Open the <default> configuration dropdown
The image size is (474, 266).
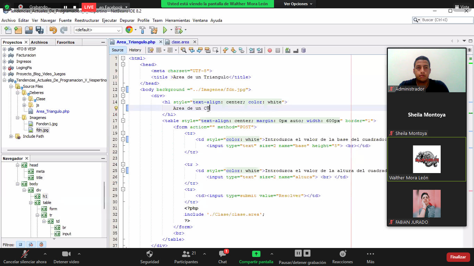point(98,30)
